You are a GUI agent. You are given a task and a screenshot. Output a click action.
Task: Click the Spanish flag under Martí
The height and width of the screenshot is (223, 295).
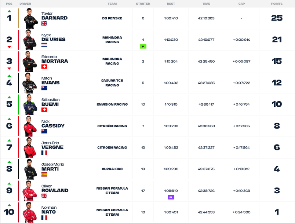point(44,174)
